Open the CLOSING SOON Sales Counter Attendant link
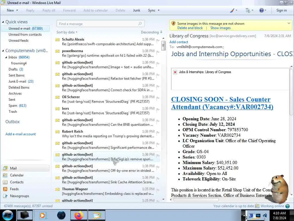The image size is (294, 221). pyautogui.click(x=222, y=103)
